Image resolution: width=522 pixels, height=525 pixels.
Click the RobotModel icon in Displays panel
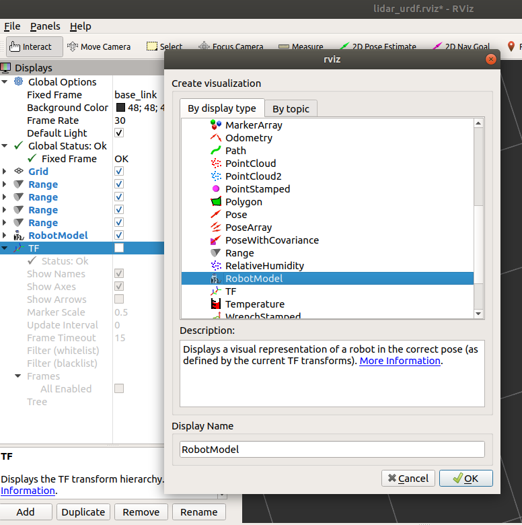pos(19,236)
